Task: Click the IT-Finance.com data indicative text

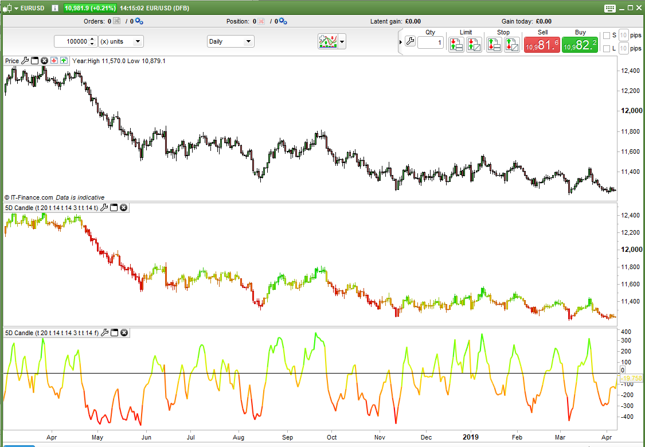Action: click(54, 197)
